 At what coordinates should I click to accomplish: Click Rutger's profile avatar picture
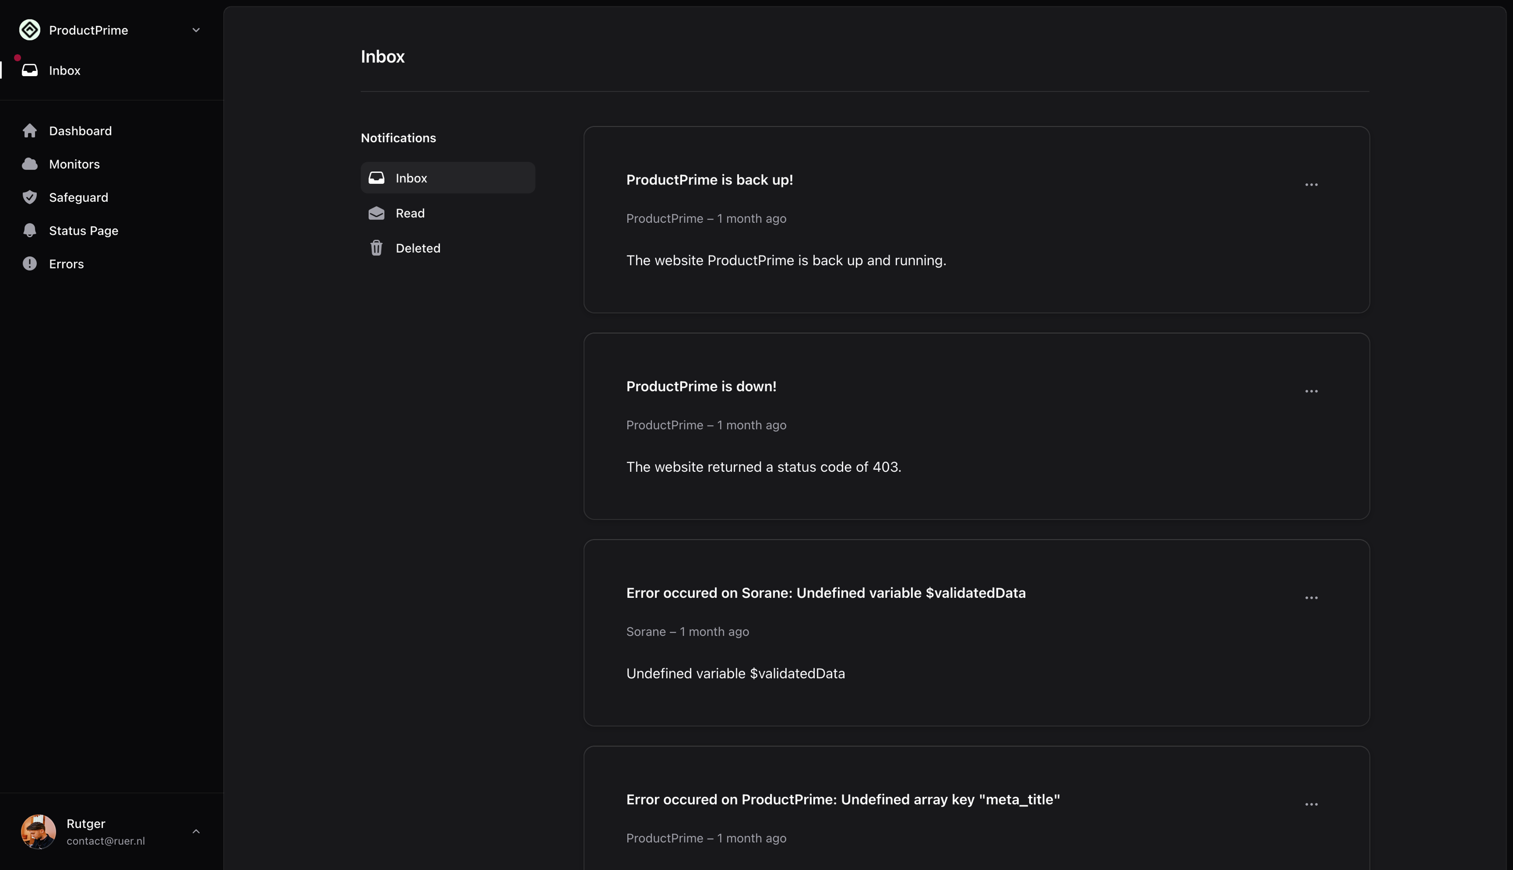38,831
